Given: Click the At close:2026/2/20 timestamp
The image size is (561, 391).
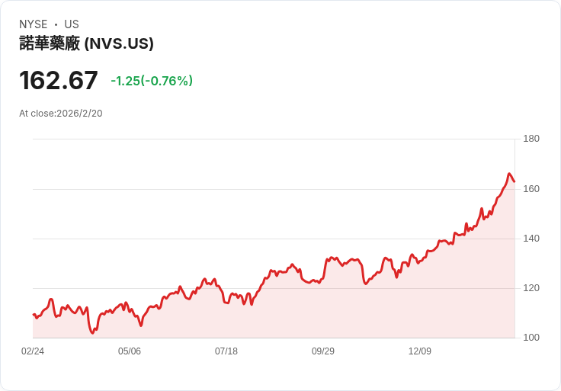Looking at the screenshot, I should 61,114.
